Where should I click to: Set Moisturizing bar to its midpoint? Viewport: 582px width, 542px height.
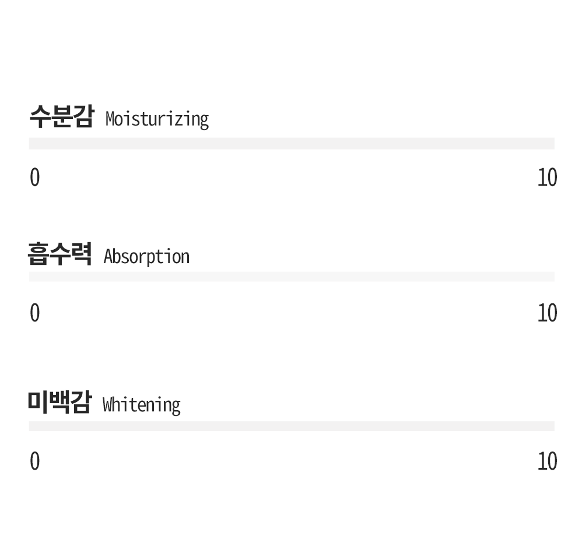tap(292, 144)
